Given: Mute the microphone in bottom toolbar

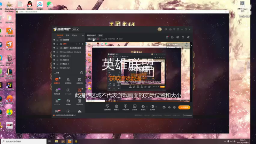Looking at the screenshot, I should [x=143, y=108].
